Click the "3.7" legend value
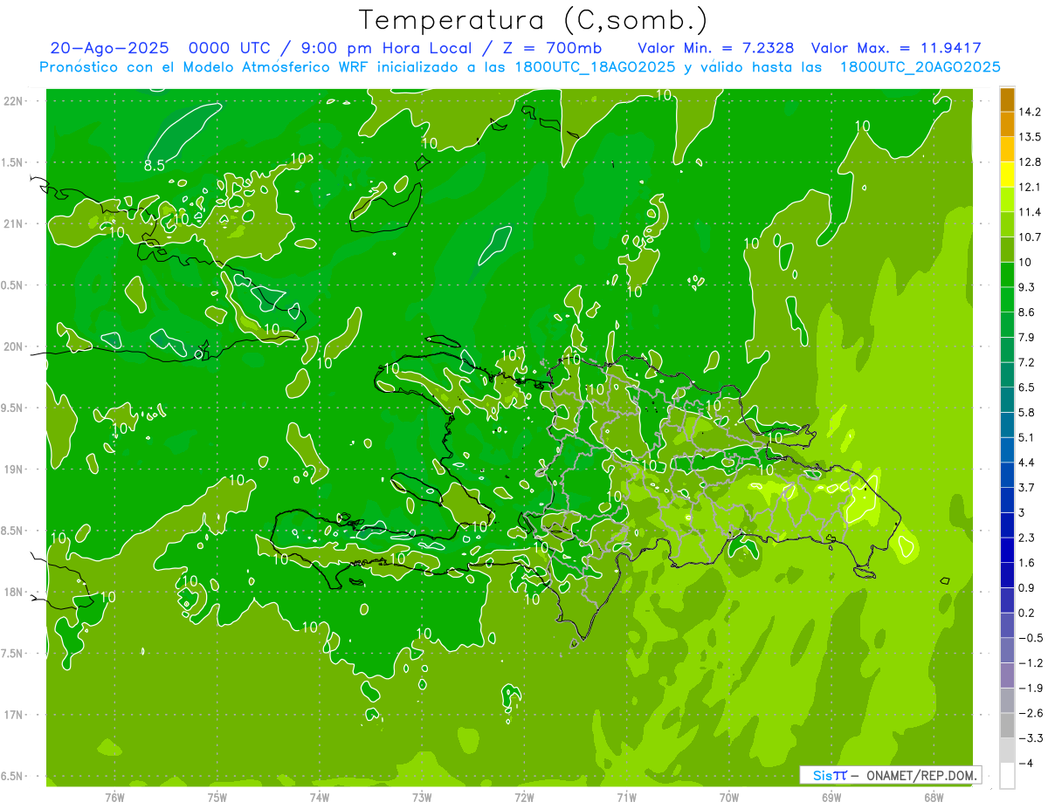Viewport: 1048px width, 809px height. click(1026, 488)
